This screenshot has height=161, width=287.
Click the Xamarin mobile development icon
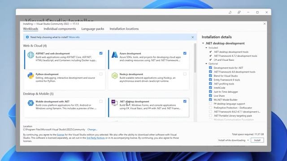coord(30,103)
